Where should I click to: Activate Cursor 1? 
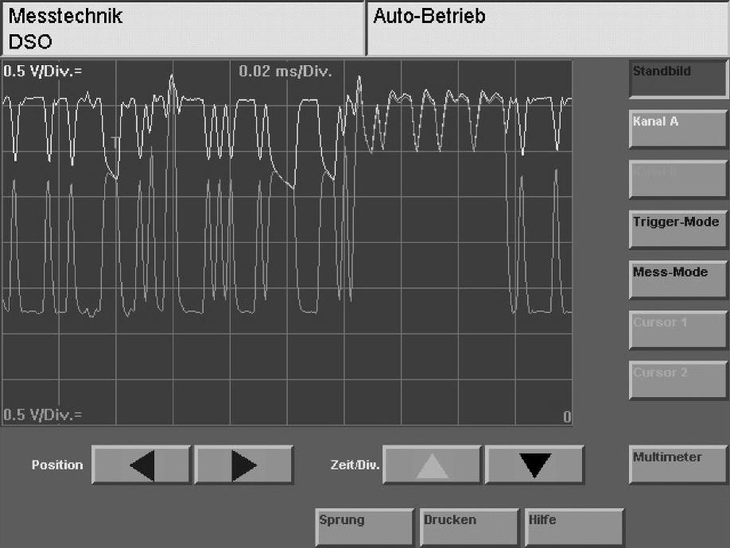click(x=678, y=330)
